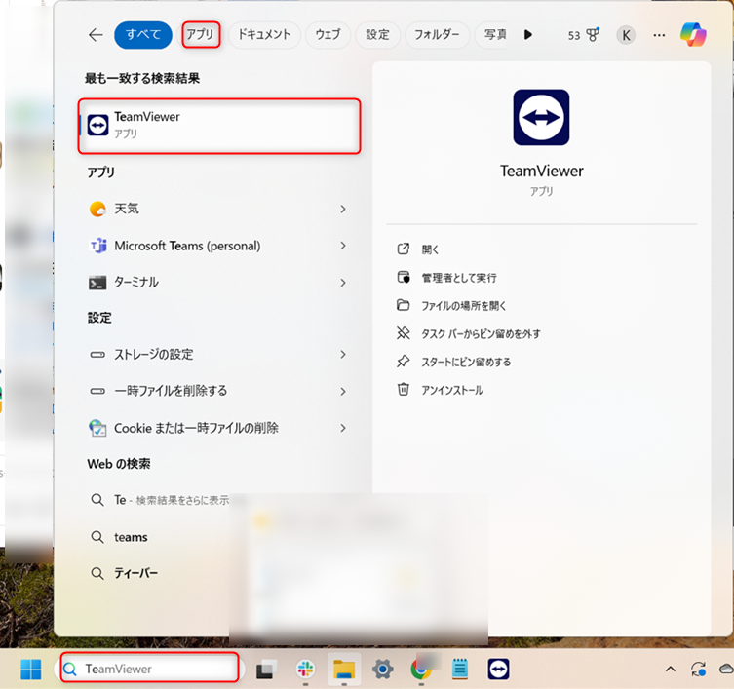Click the OneDrive cloud tray icon
This screenshot has width=734, height=689.
[726, 669]
